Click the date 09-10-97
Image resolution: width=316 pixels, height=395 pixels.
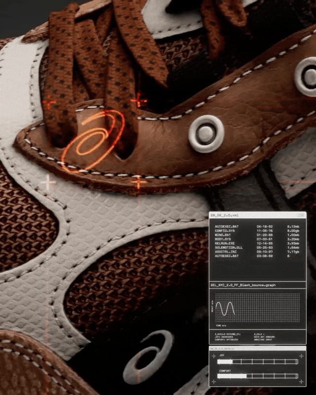coord(265,252)
